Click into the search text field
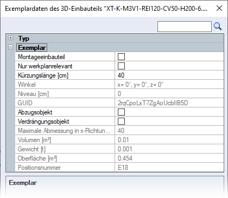This screenshot has height=198, width=228. coord(185,27)
